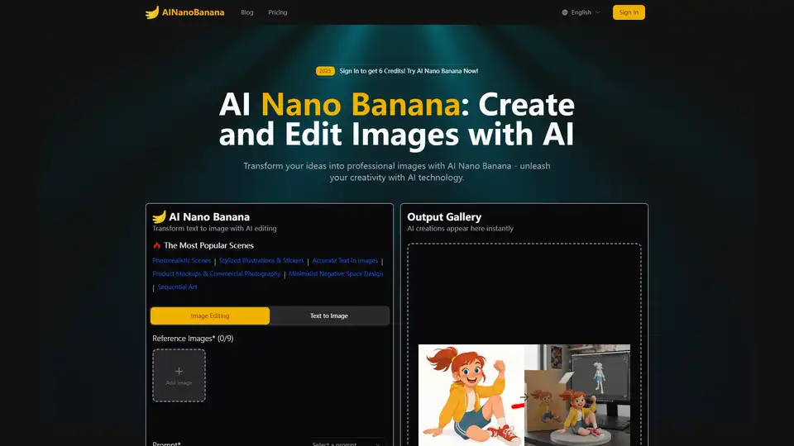Click 'Transform text to image with AI editing' text
Screen dimensions: 794x446
(x=215, y=229)
